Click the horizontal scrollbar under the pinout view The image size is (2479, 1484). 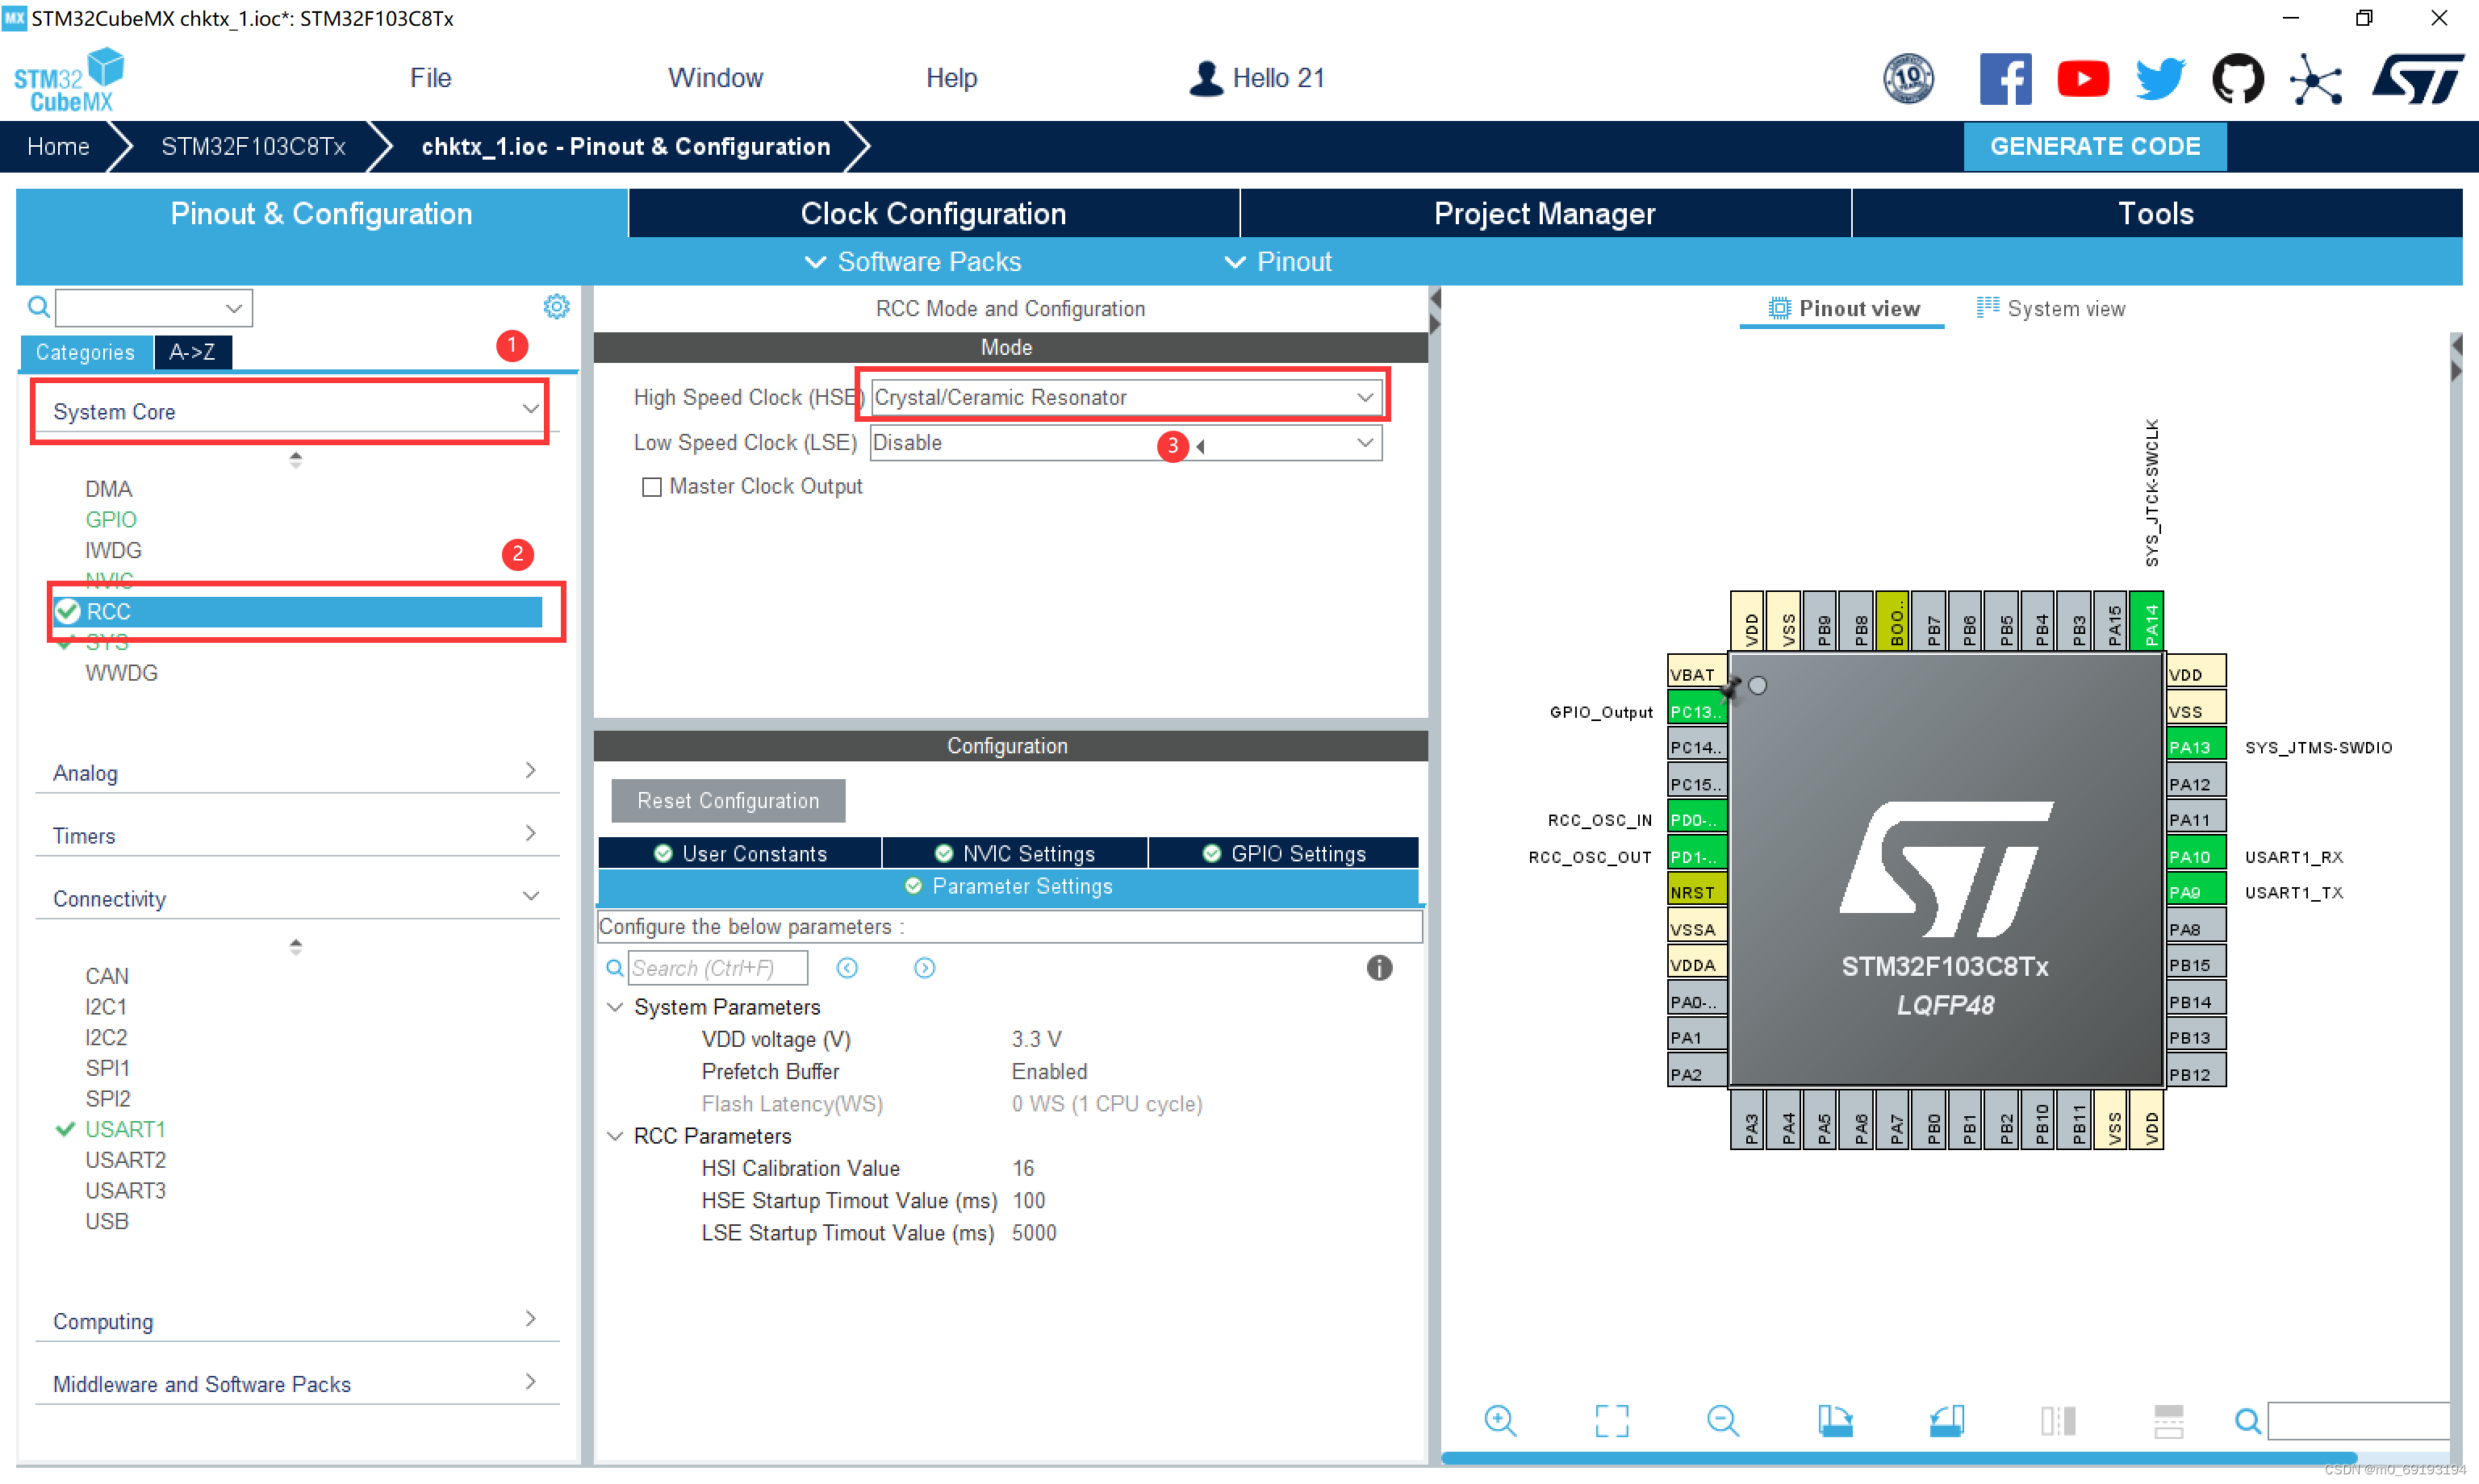click(x=1898, y=1457)
